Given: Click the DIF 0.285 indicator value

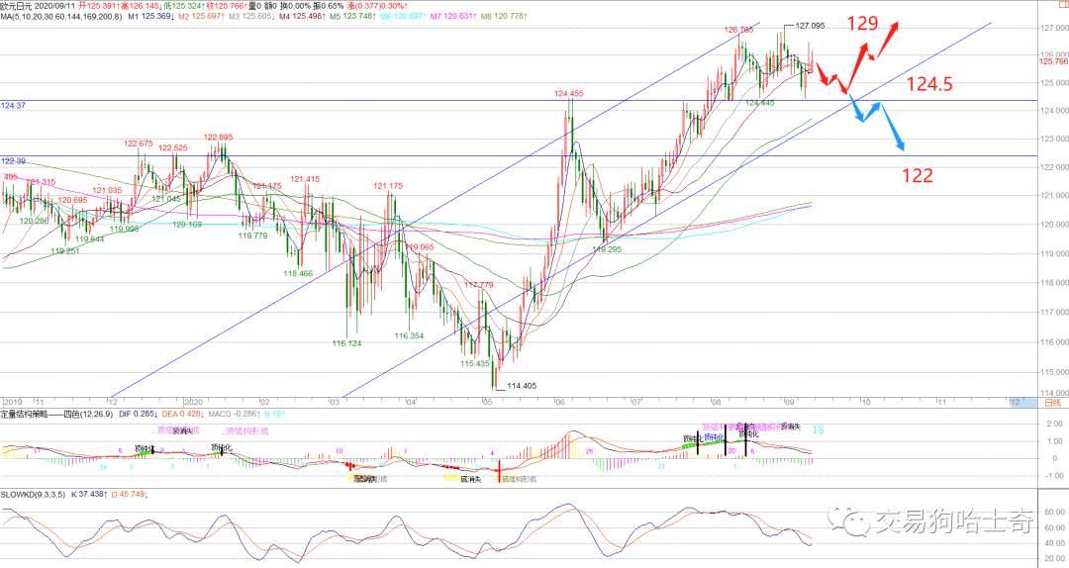Looking at the screenshot, I should tap(137, 414).
